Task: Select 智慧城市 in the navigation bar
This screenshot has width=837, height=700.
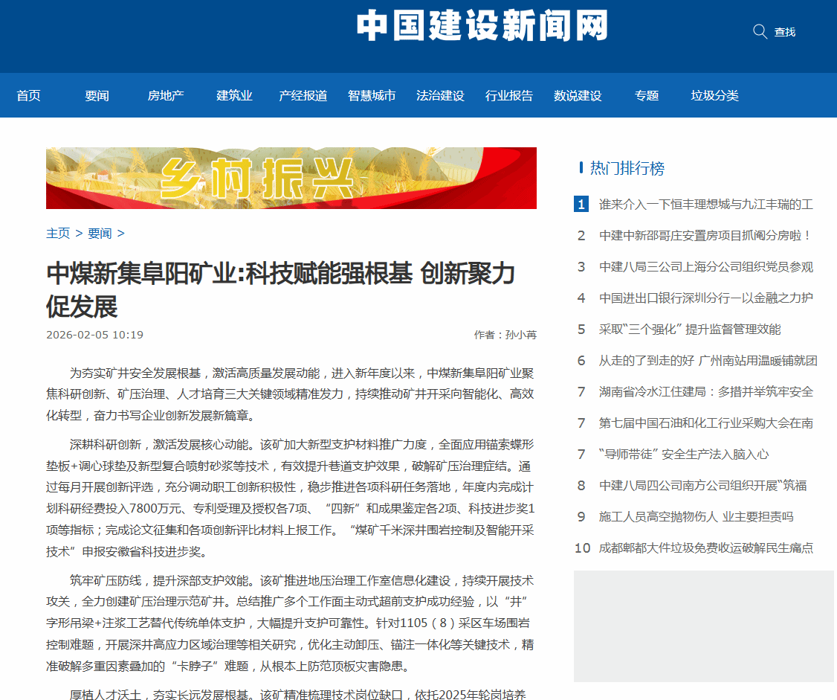Action: [372, 96]
